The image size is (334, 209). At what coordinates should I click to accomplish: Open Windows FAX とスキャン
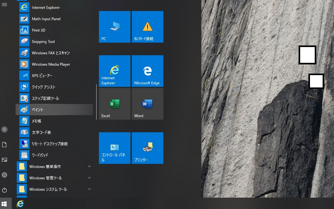point(54,53)
